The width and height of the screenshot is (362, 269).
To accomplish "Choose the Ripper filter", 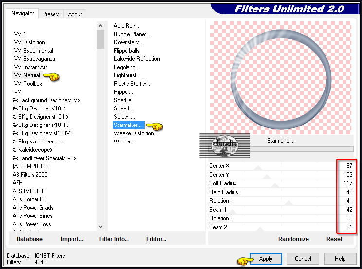I will (x=124, y=92).
